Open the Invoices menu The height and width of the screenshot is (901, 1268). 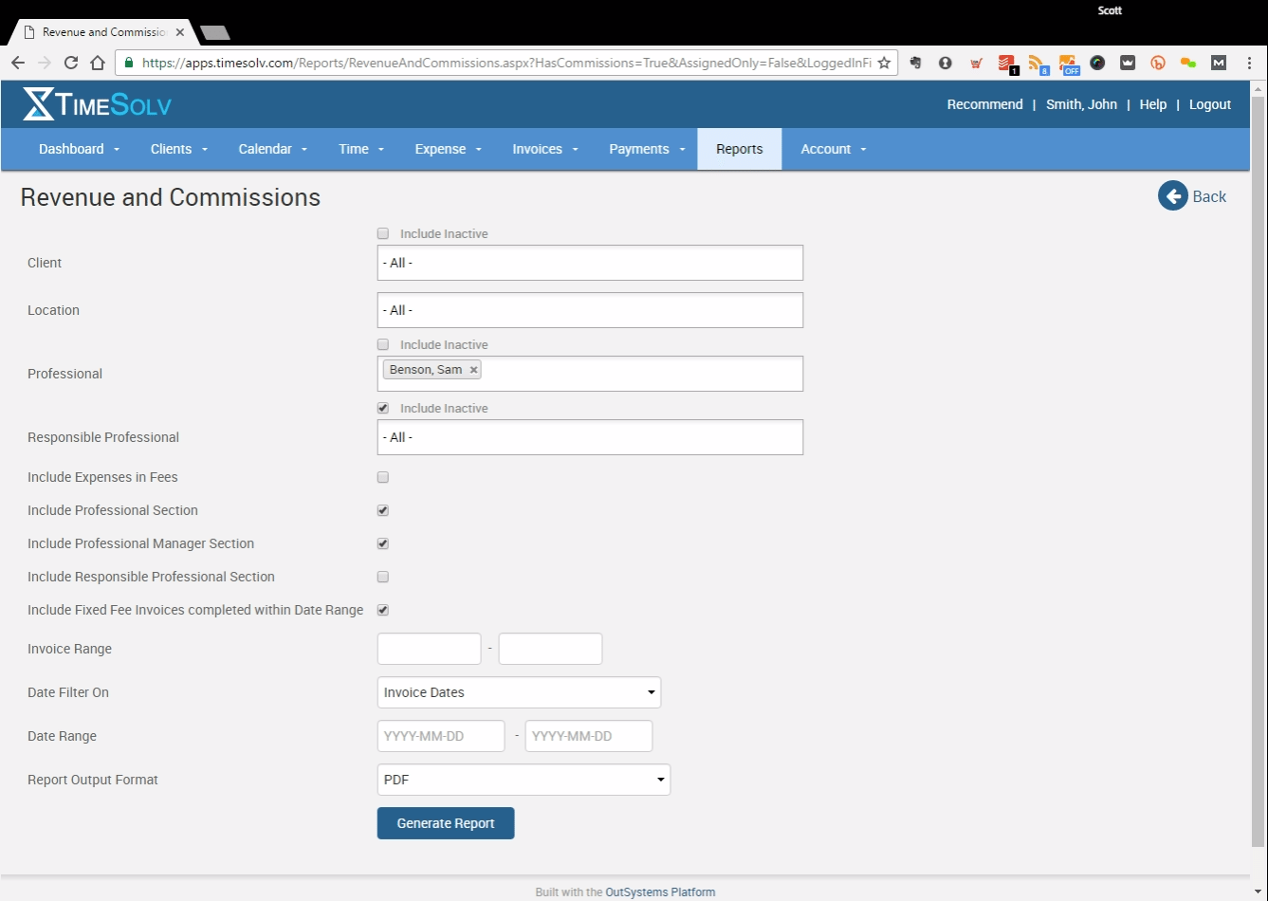[x=545, y=149]
